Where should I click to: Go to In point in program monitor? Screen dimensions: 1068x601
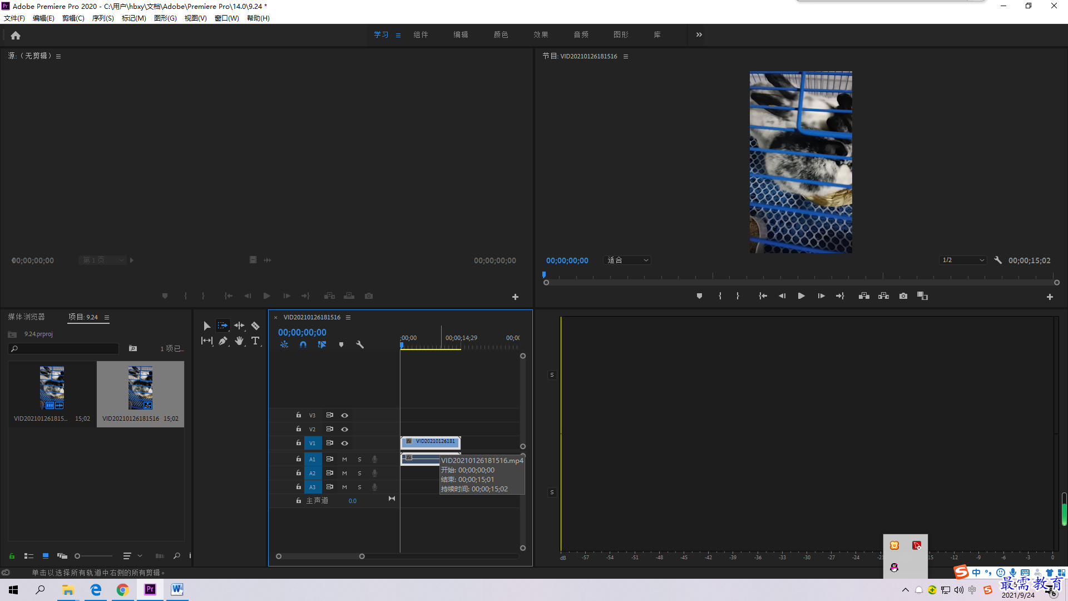(x=763, y=296)
